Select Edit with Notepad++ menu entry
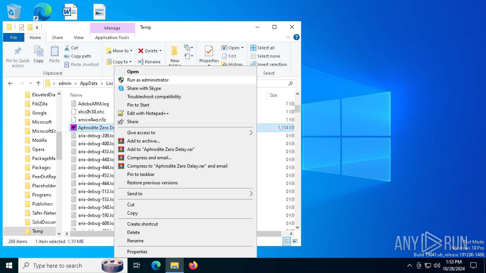Image resolution: width=486 pixels, height=273 pixels. pos(148,113)
